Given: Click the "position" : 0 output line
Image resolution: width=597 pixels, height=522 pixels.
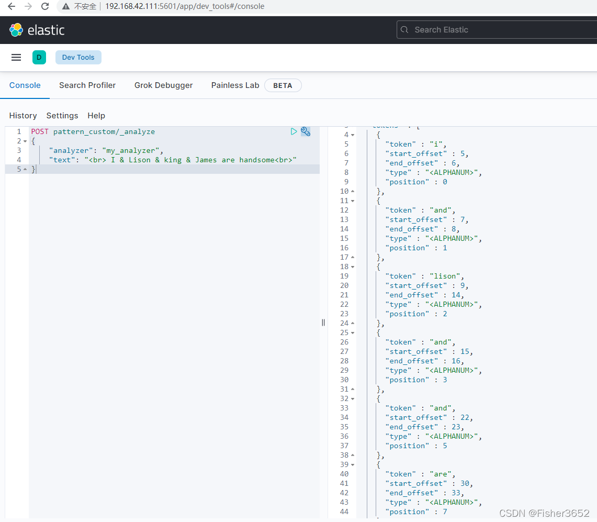Looking at the screenshot, I should coord(416,182).
